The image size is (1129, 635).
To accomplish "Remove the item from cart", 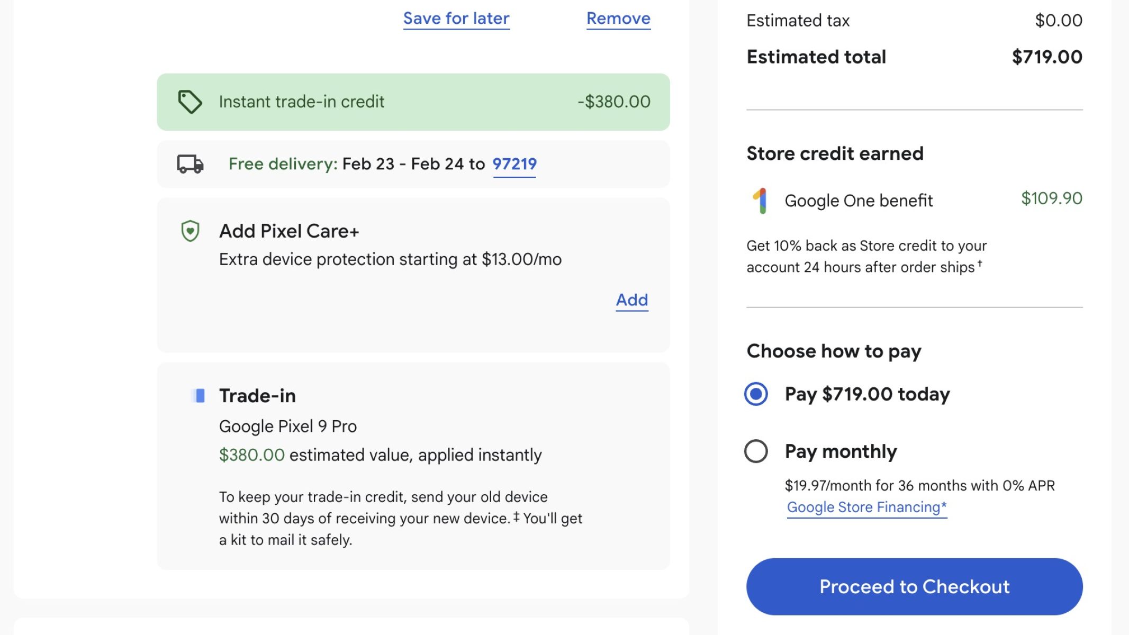I will click(618, 19).
